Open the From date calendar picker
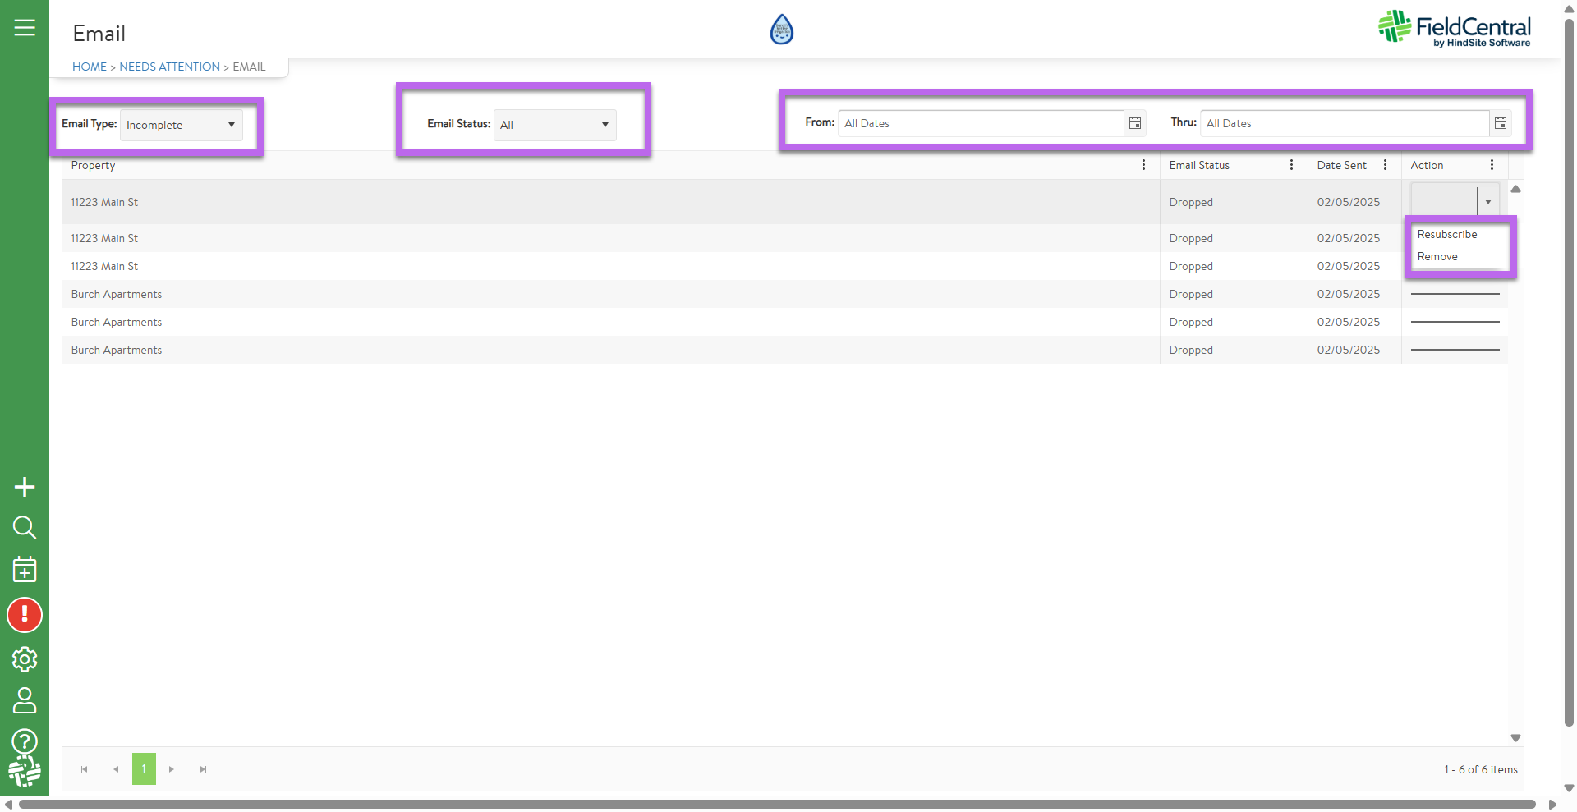The image size is (1577, 812). click(1135, 123)
